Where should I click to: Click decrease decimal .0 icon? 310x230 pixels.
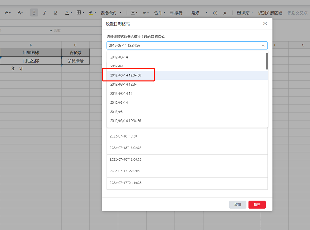click(225, 13)
